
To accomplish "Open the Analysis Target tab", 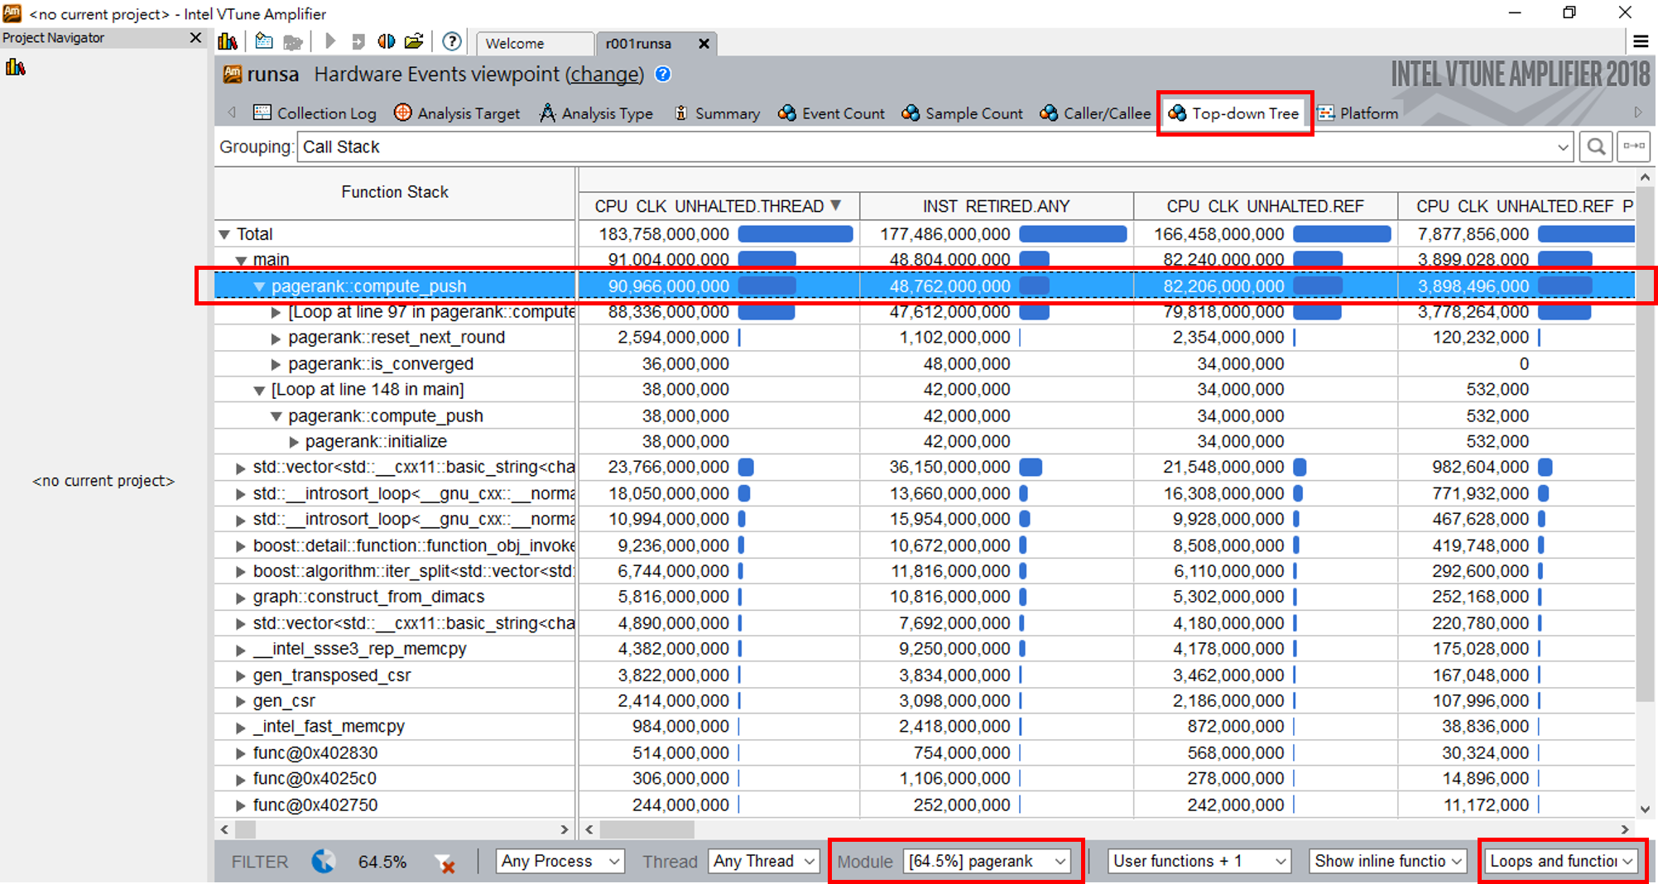I will (457, 113).
